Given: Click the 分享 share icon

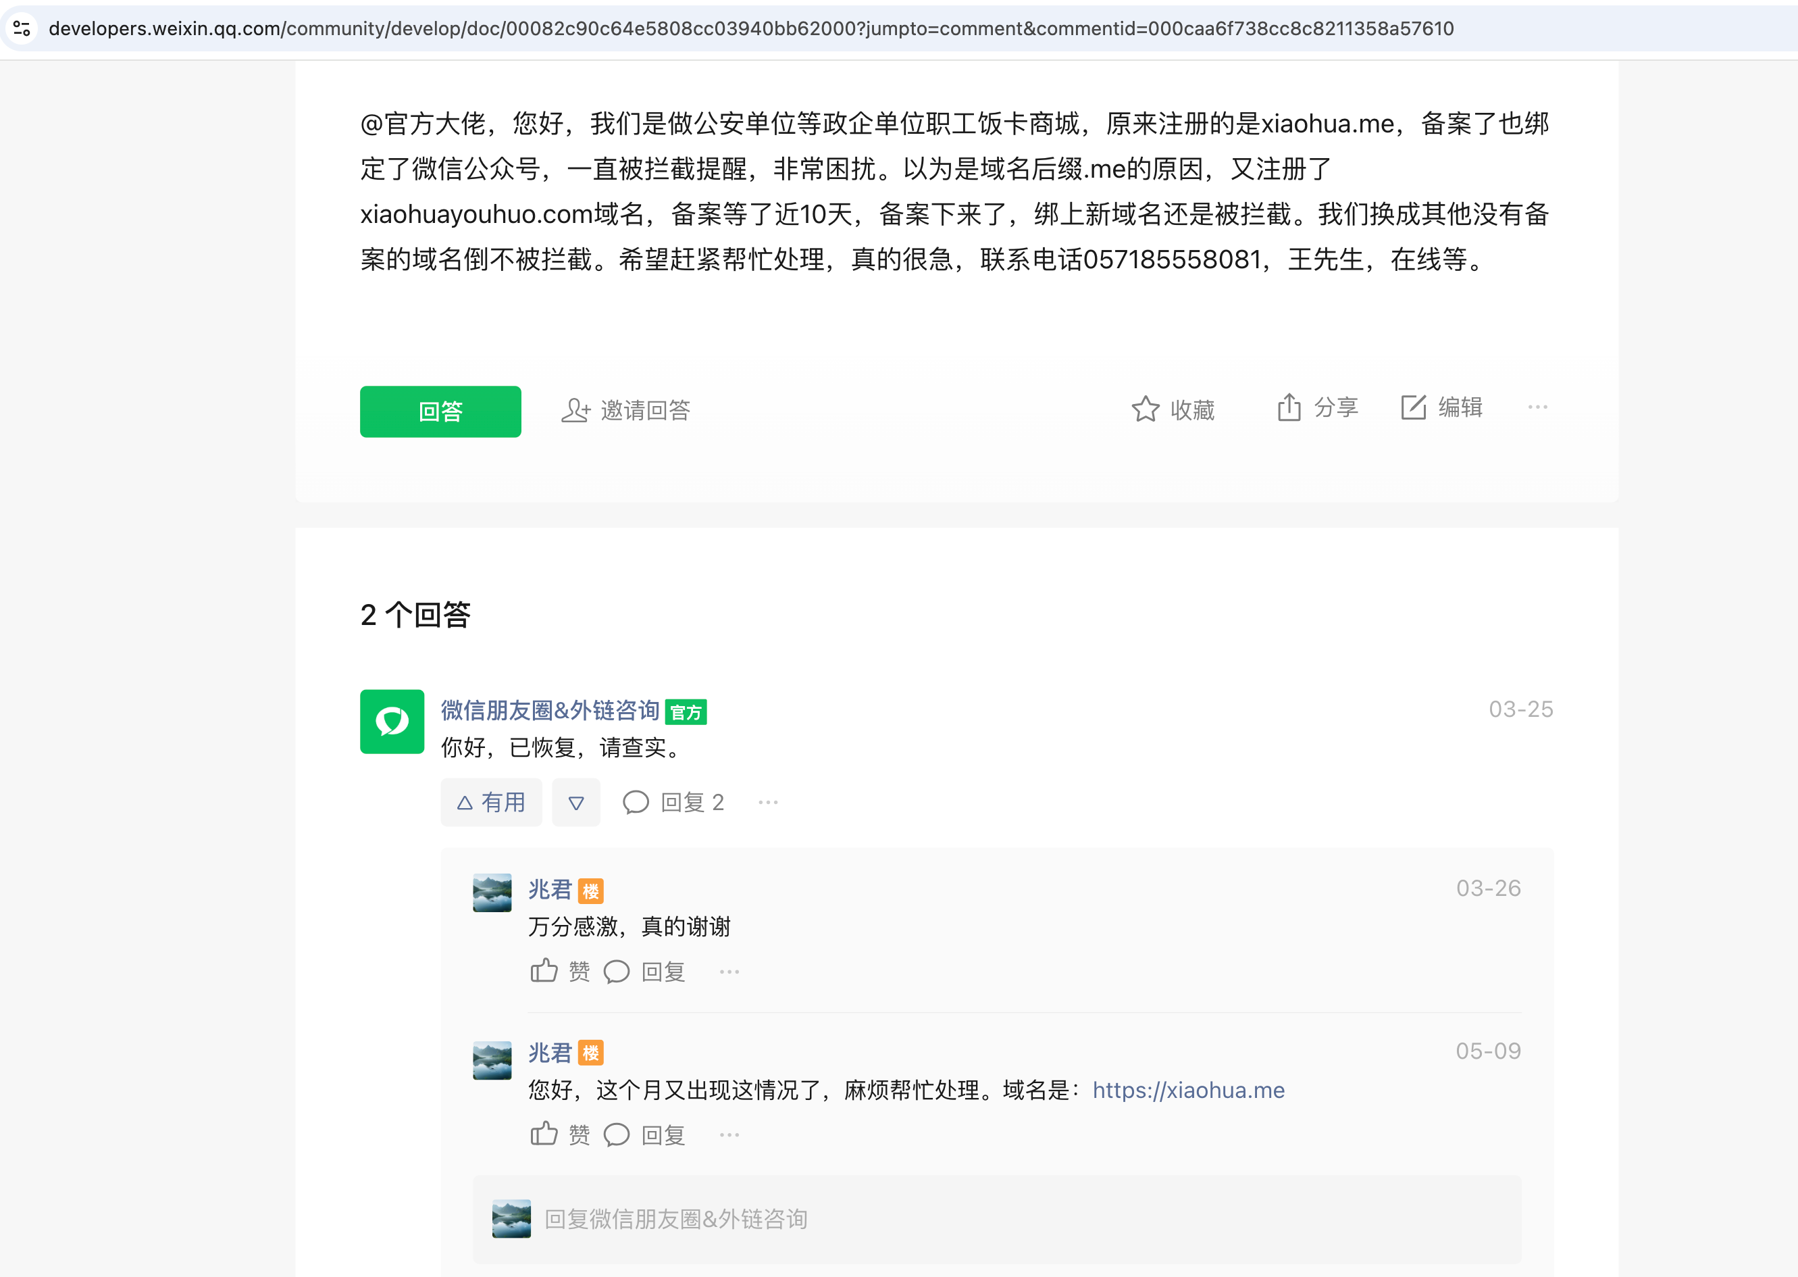Looking at the screenshot, I should coord(1289,407).
